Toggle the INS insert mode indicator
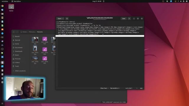The height and width of the screenshot is (106, 189). (x=141, y=88)
